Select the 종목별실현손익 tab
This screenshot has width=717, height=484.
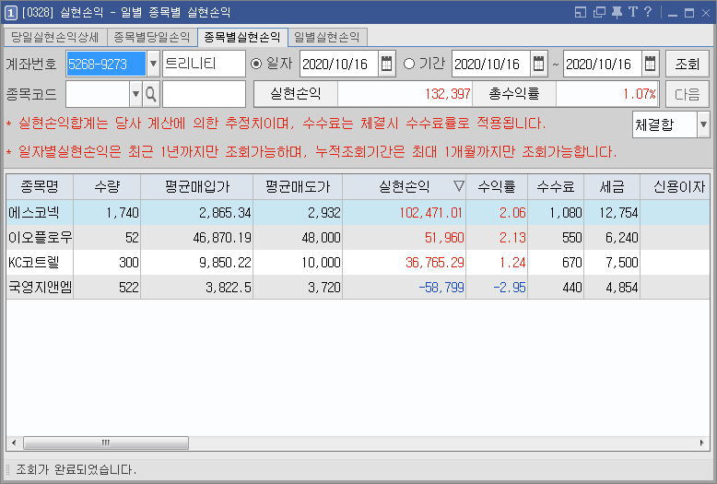(x=242, y=37)
